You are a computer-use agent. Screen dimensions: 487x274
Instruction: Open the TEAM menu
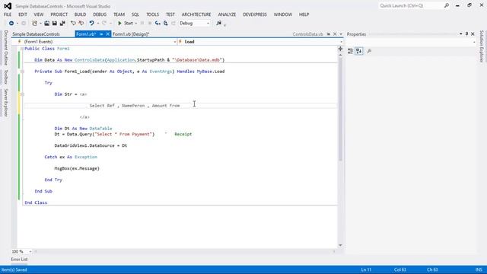click(x=119, y=14)
